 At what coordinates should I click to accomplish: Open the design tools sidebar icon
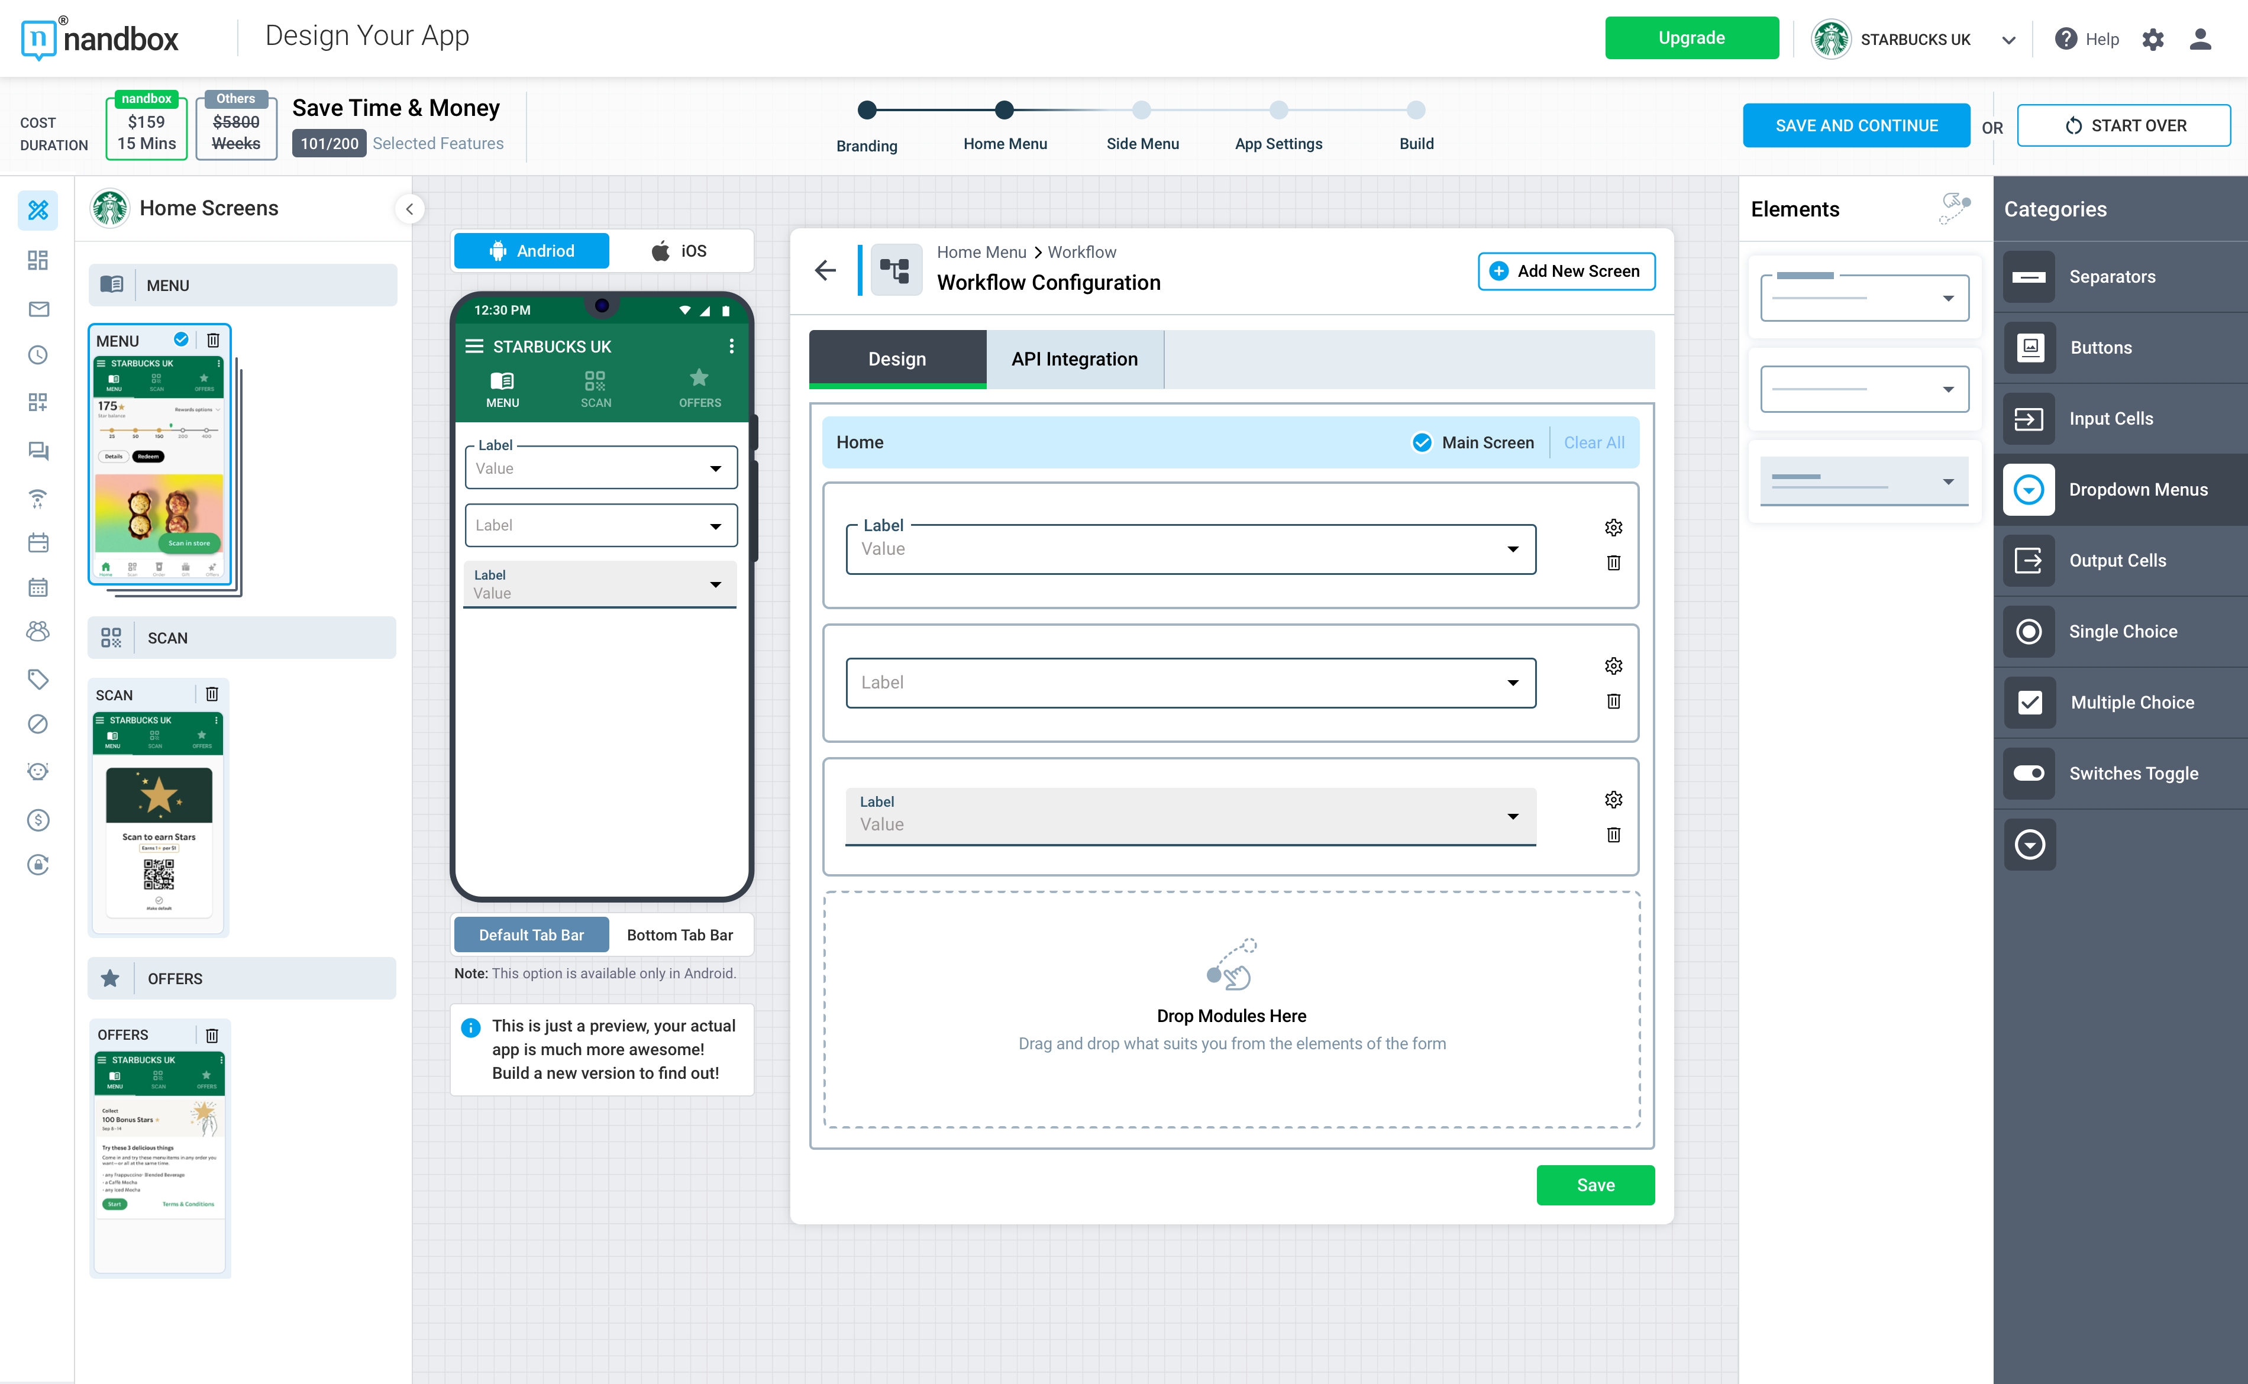point(37,209)
